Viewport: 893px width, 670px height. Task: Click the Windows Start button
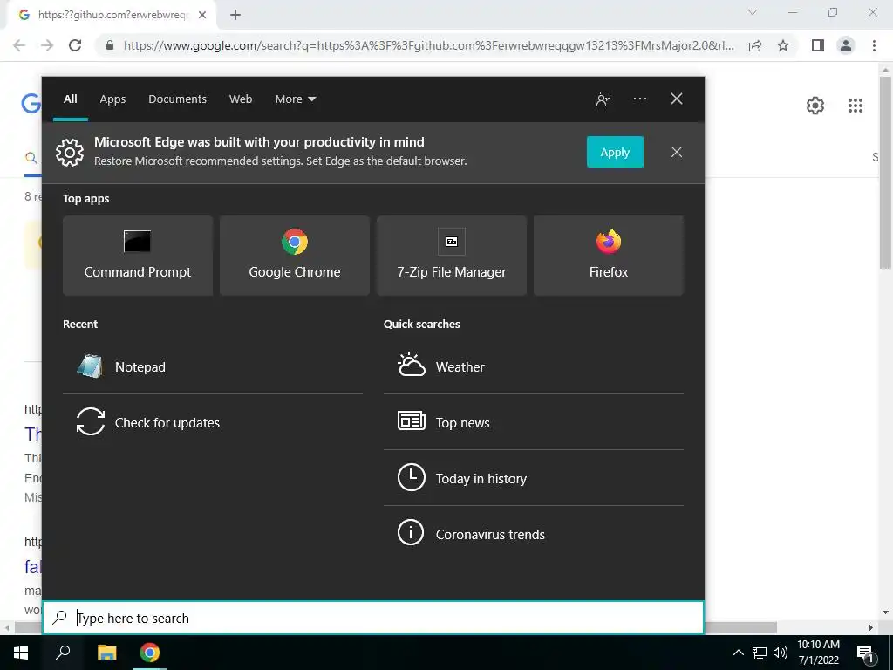pos(21,653)
